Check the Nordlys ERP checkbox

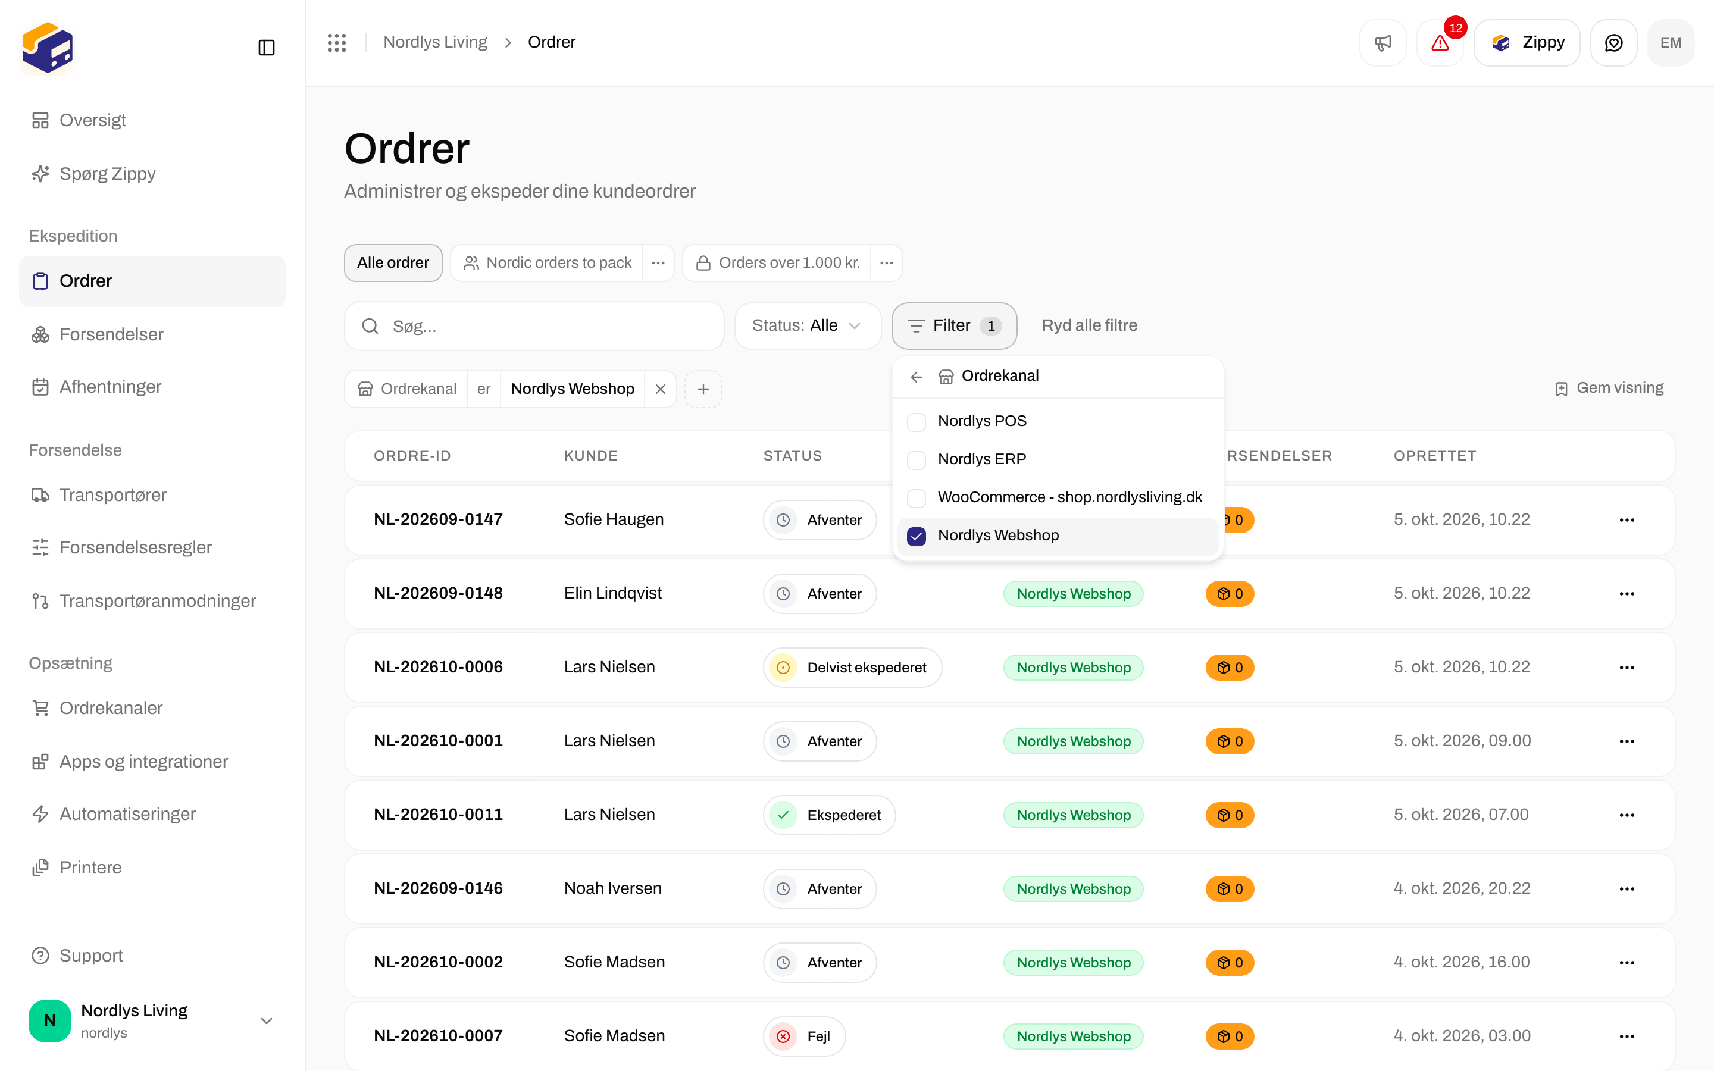pyautogui.click(x=917, y=460)
